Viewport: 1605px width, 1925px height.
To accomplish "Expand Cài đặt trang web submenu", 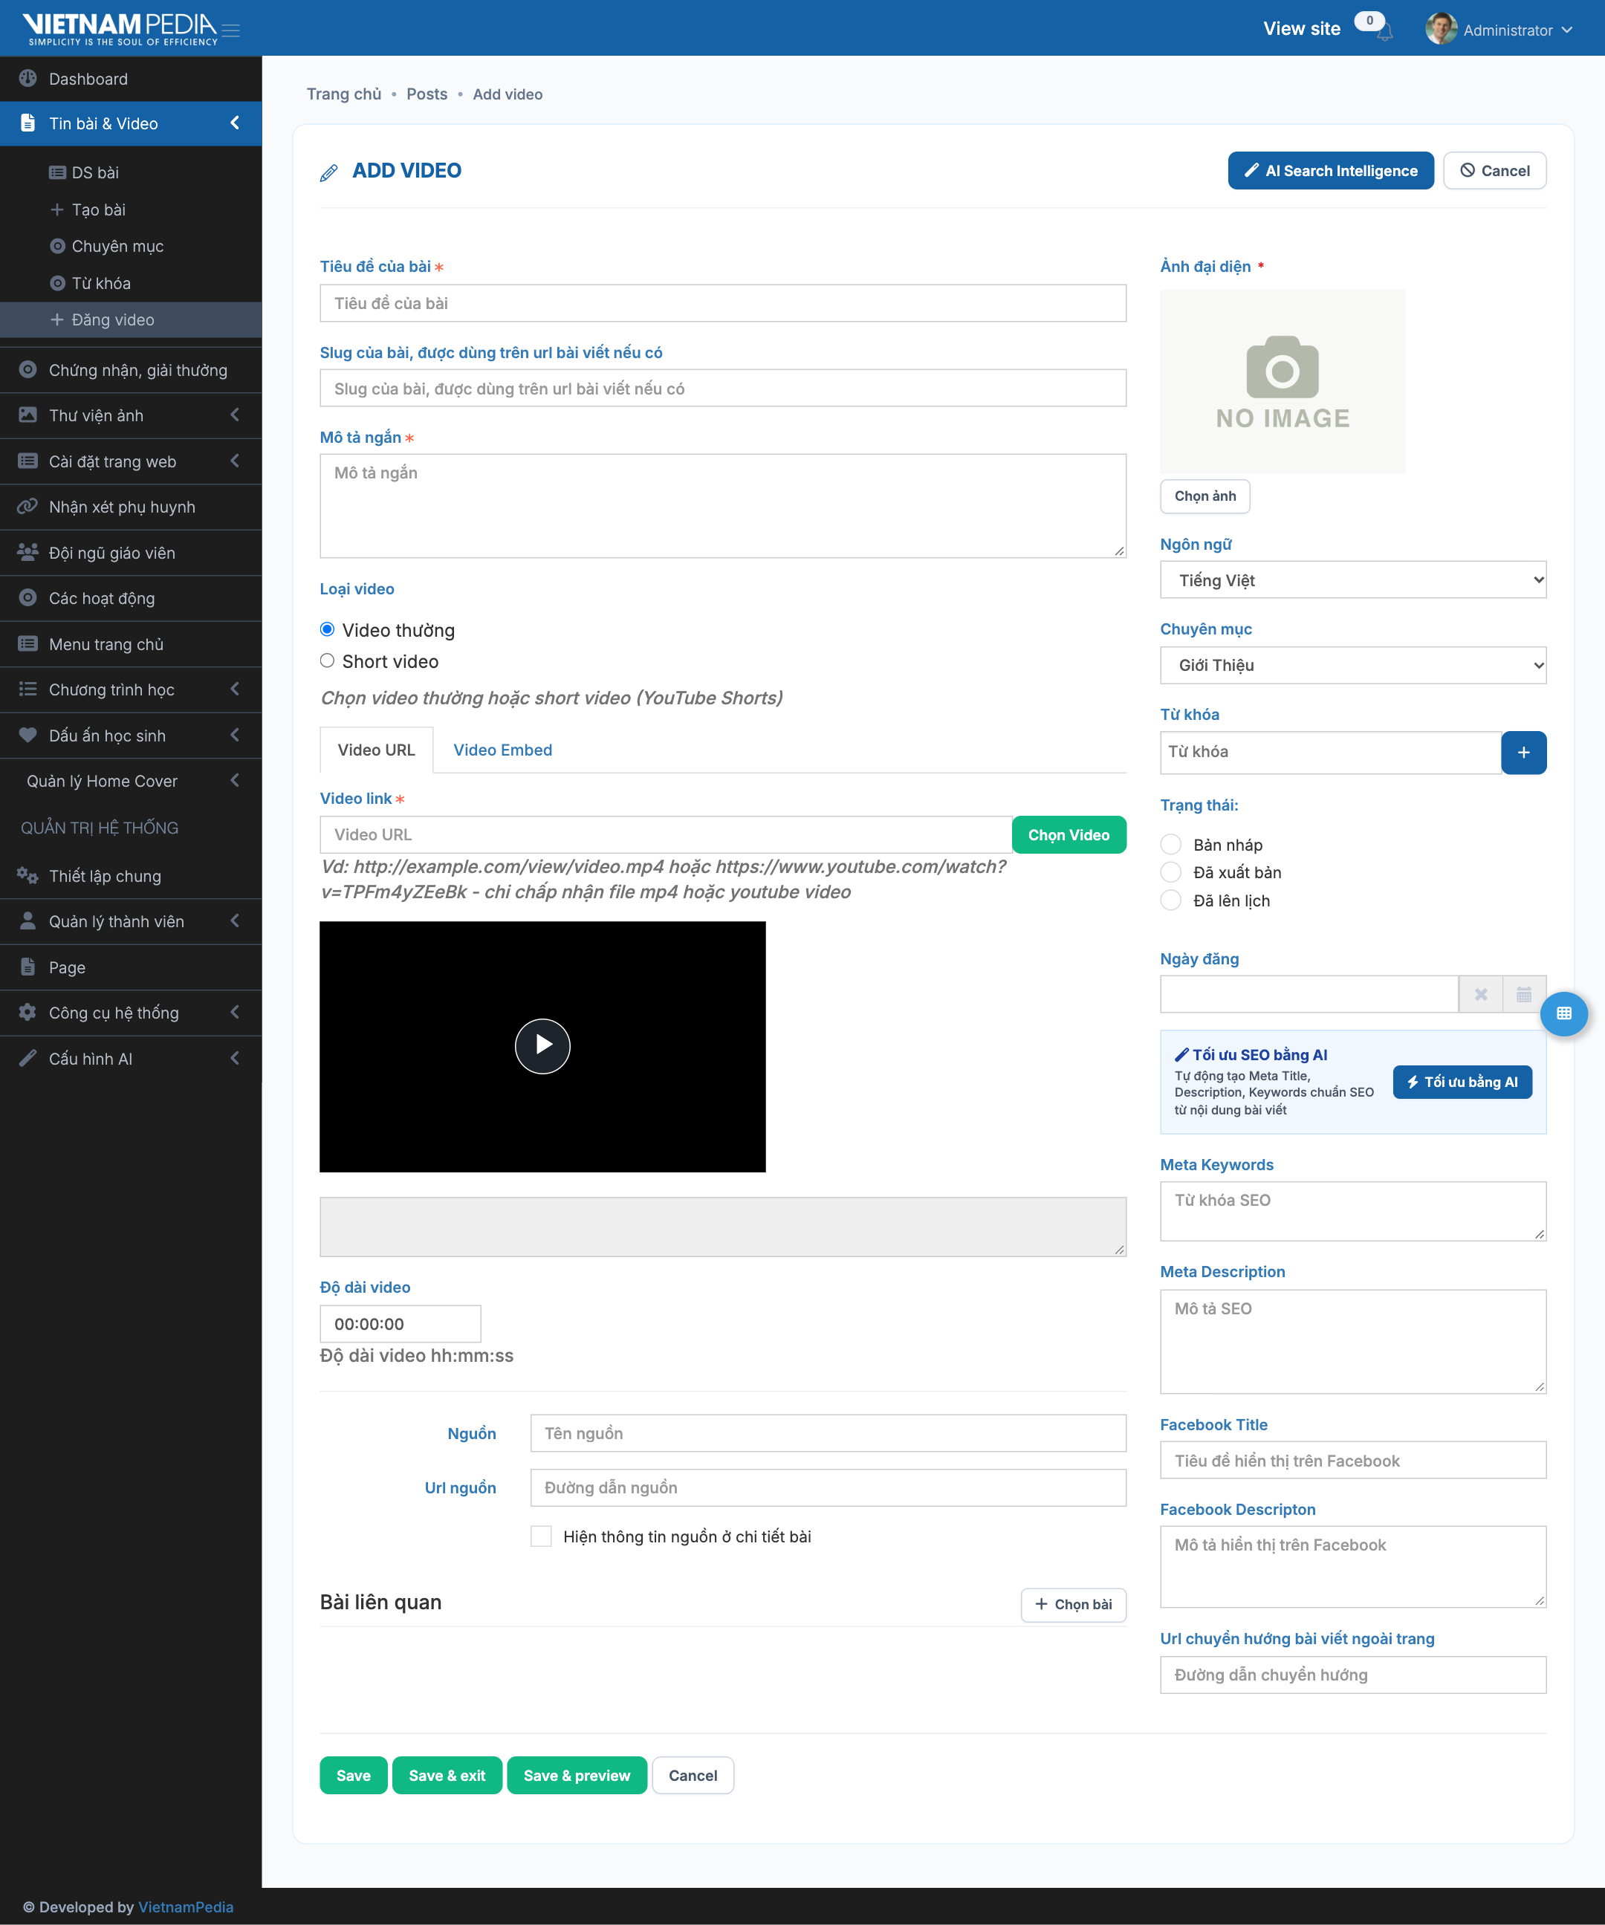I will pos(131,461).
